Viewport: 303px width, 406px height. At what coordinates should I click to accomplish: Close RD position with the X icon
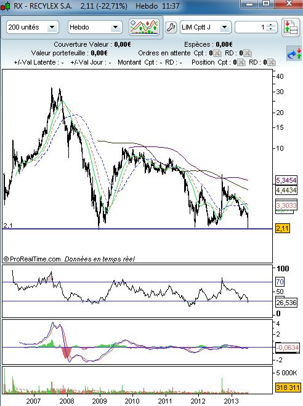271,62
